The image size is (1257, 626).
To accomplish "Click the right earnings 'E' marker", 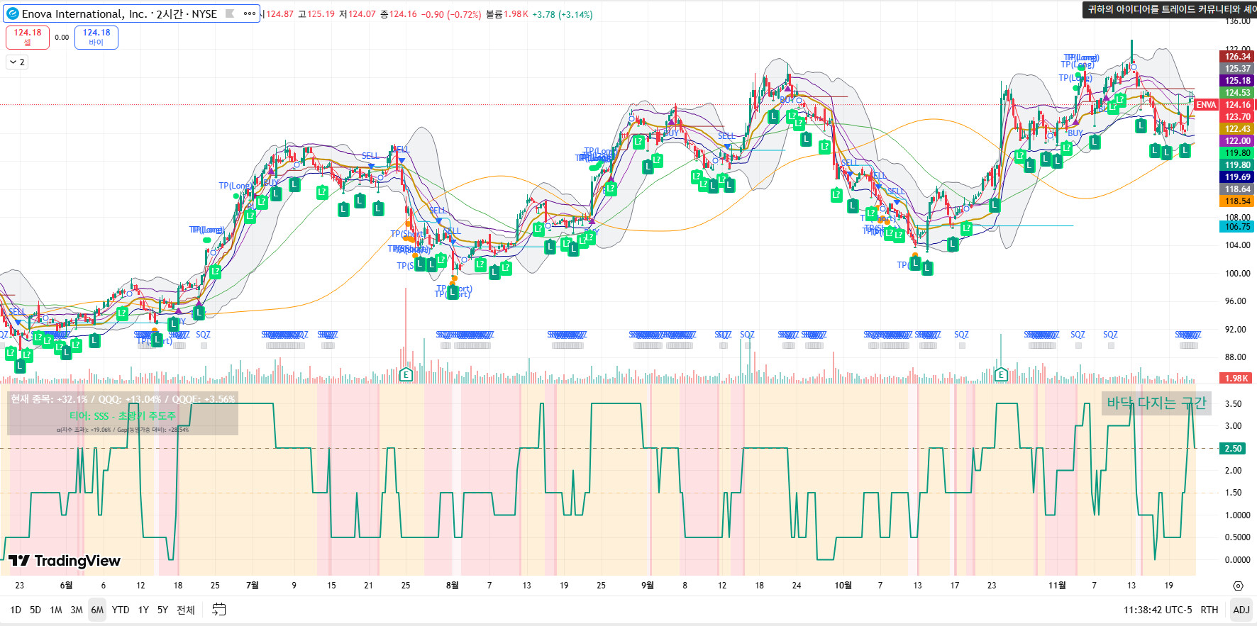I will click(x=1001, y=374).
